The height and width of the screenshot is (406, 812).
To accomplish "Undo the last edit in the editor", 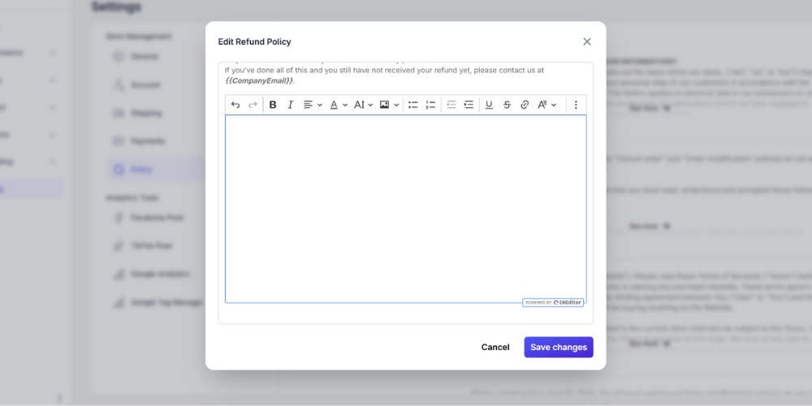I will click(x=235, y=105).
